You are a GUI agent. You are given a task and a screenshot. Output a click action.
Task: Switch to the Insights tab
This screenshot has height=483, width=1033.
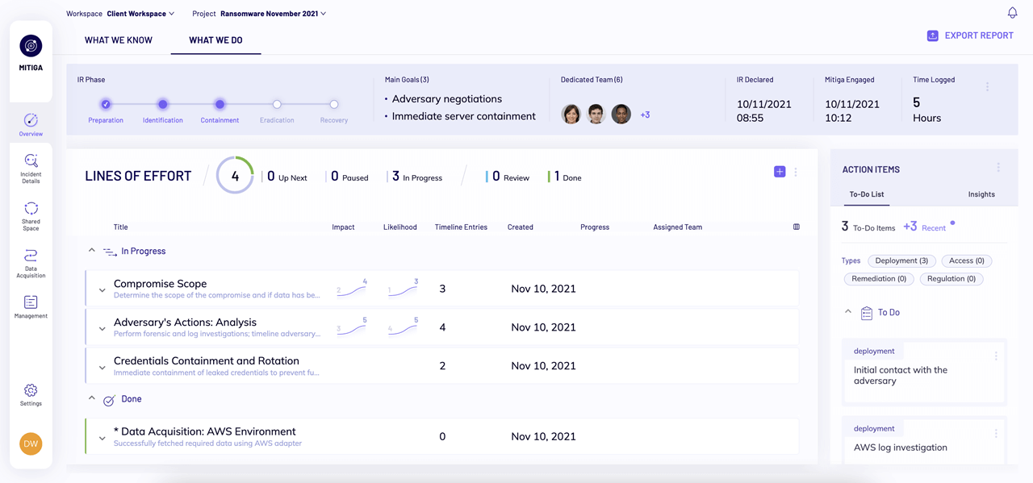981,194
